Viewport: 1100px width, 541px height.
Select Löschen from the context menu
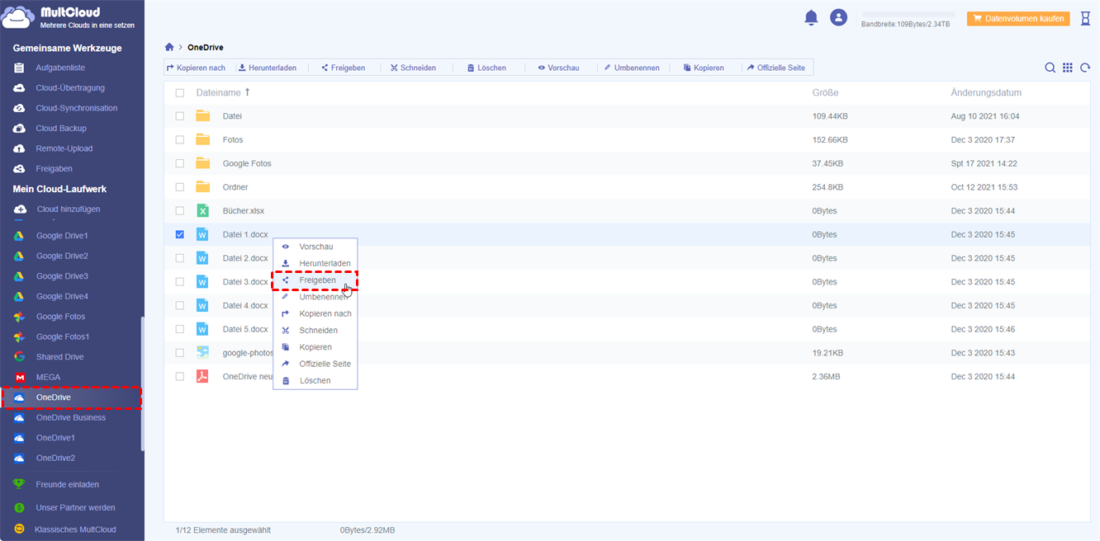point(314,381)
